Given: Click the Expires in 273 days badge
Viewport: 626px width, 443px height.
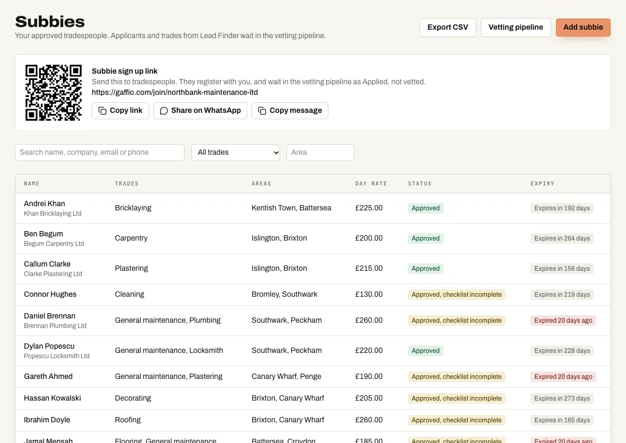Looking at the screenshot, I should coord(562,398).
